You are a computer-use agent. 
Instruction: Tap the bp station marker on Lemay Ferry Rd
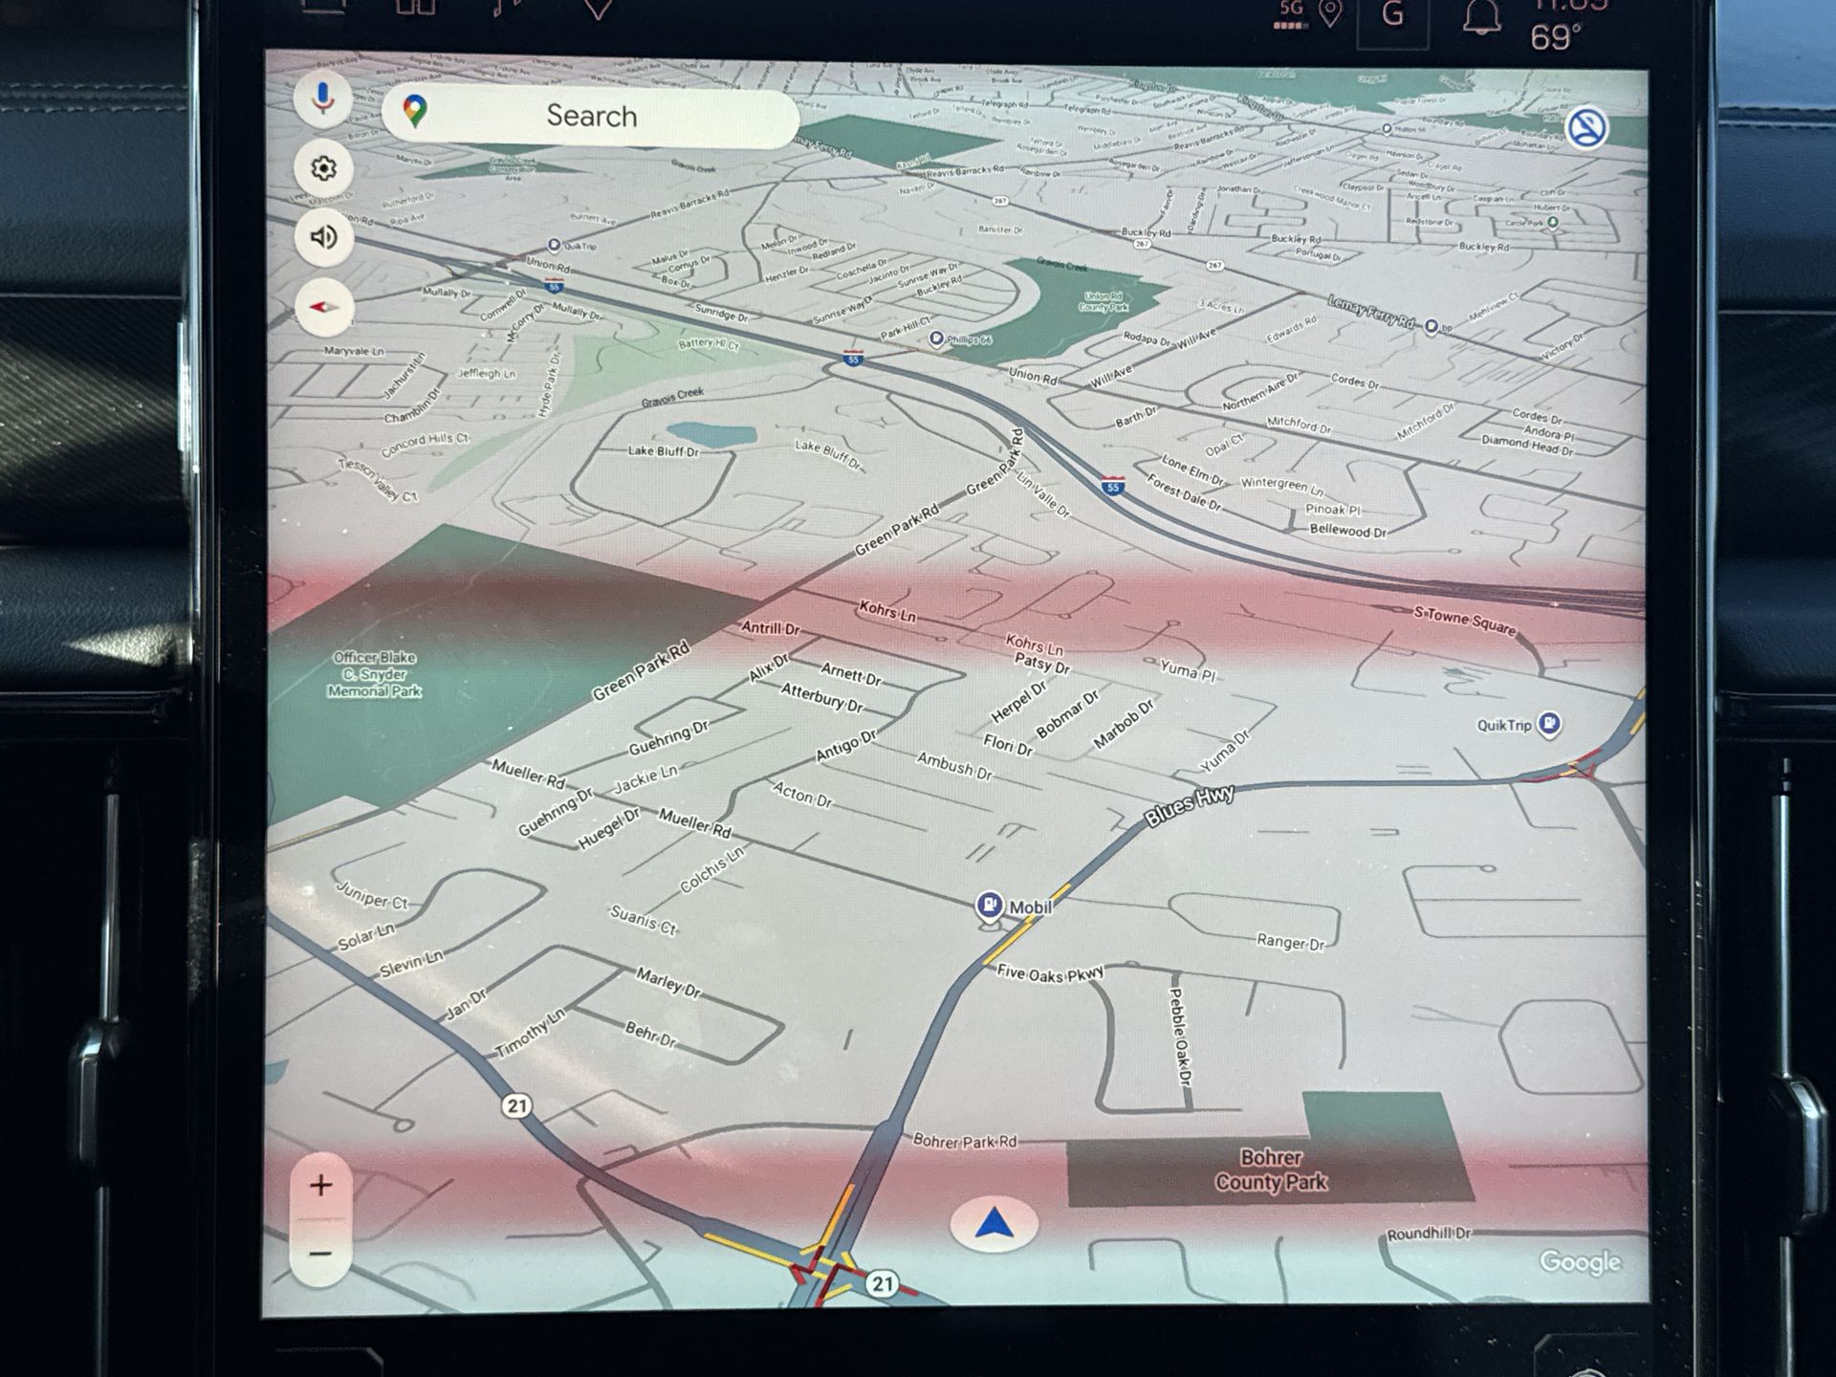point(1431,327)
